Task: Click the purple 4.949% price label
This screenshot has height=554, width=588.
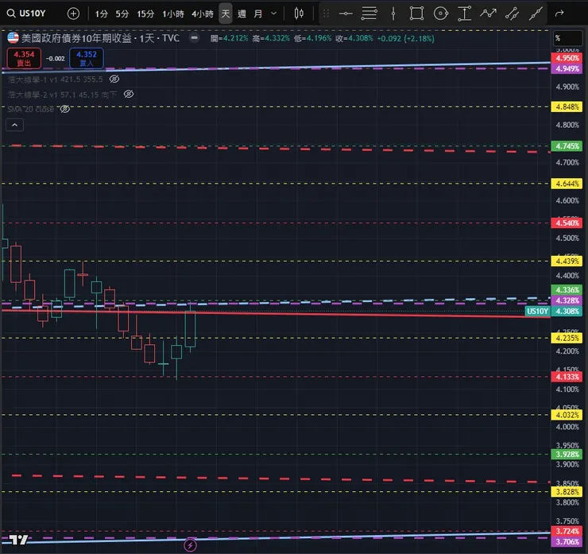Action: (567, 68)
